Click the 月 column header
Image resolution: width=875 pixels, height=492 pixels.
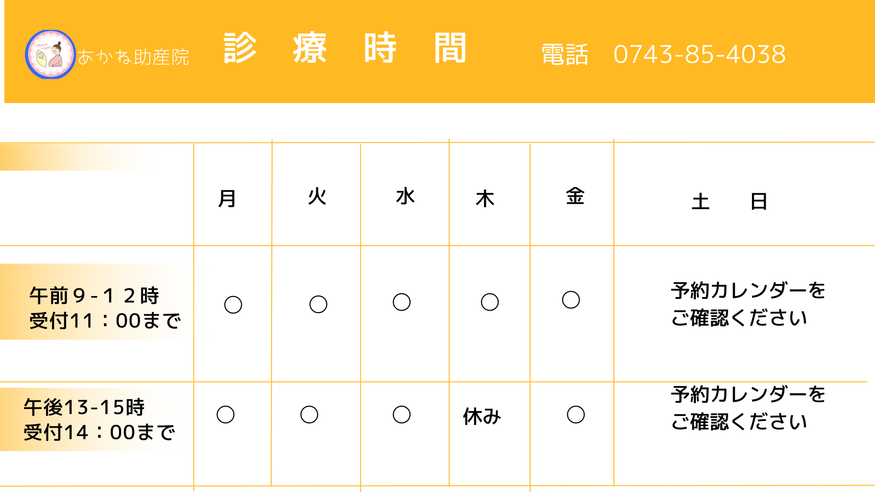point(227,199)
